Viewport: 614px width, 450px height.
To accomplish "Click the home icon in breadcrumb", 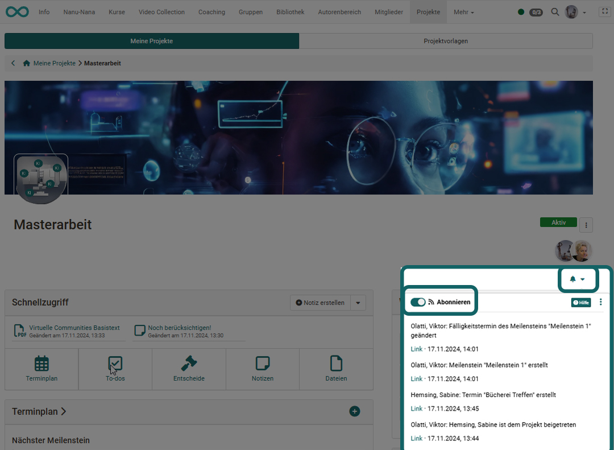I will tap(26, 63).
